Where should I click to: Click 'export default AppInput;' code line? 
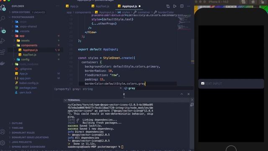98,49
